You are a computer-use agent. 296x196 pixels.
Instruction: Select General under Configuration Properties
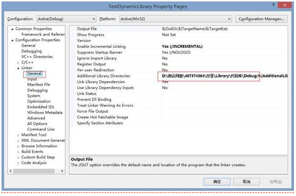tap(28, 45)
